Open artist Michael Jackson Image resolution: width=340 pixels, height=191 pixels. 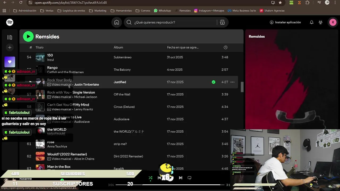click(x=86, y=97)
